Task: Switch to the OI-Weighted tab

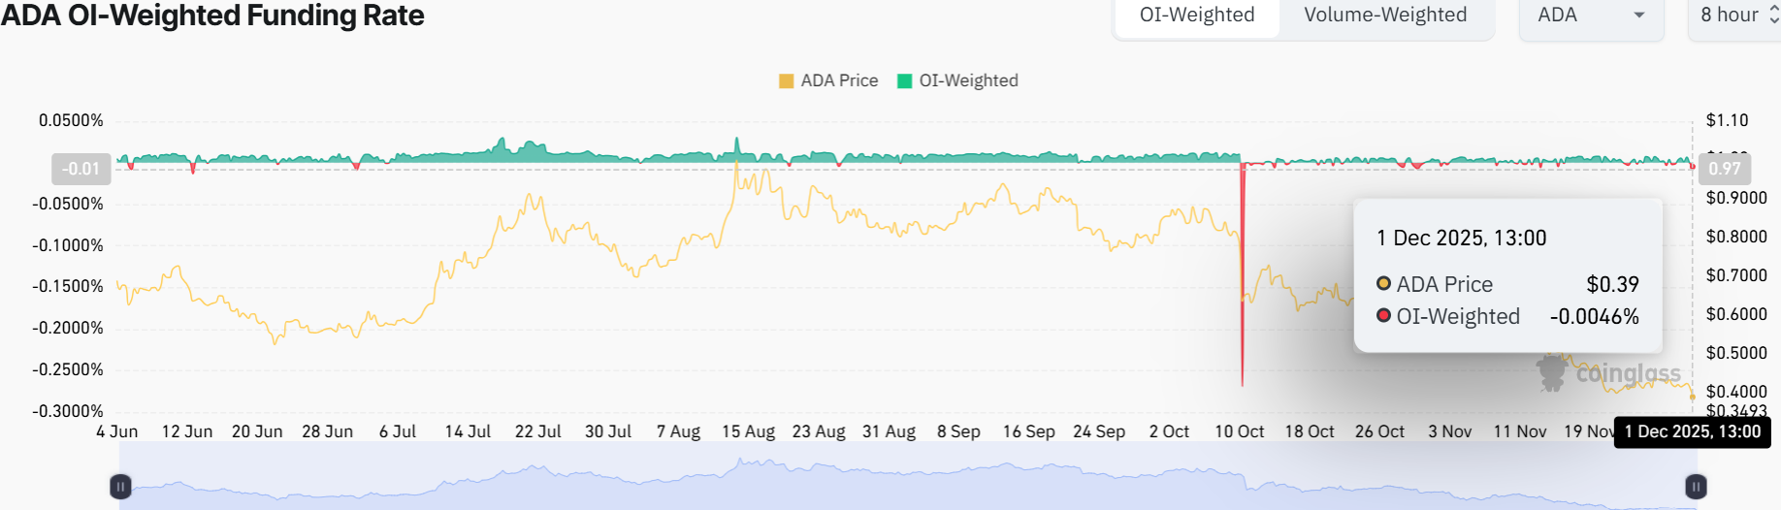Action: (1196, 16)
